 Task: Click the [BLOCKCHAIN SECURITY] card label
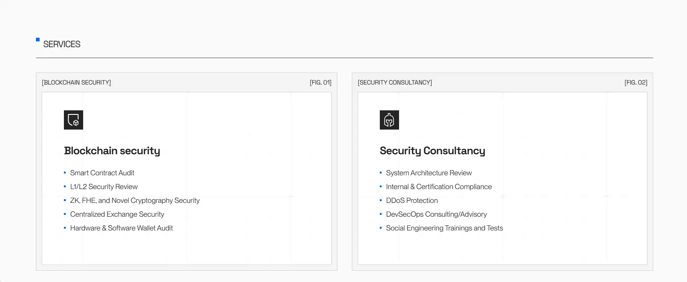coord(76,83)
